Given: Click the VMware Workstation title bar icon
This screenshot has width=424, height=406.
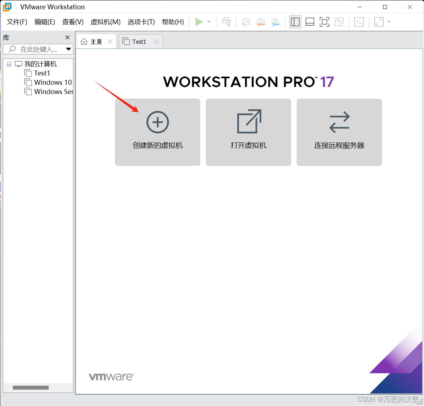Looking at the screenshot, I should [x=7, y=7].
